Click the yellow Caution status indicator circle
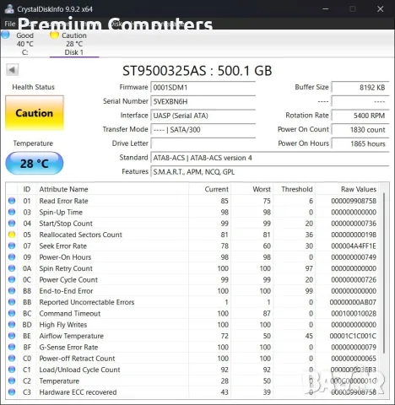Screen dimensions: 395x405 coord(54,35)
